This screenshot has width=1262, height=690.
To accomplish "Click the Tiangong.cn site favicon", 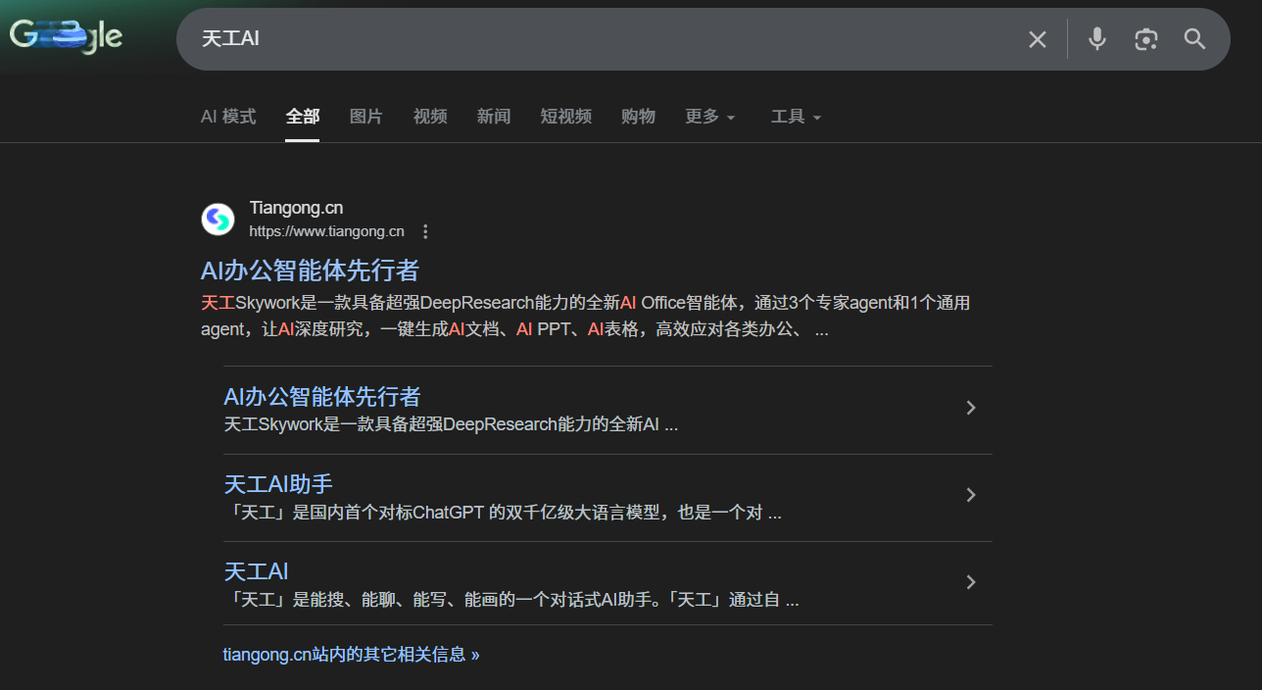I will [x=218, y=220].
